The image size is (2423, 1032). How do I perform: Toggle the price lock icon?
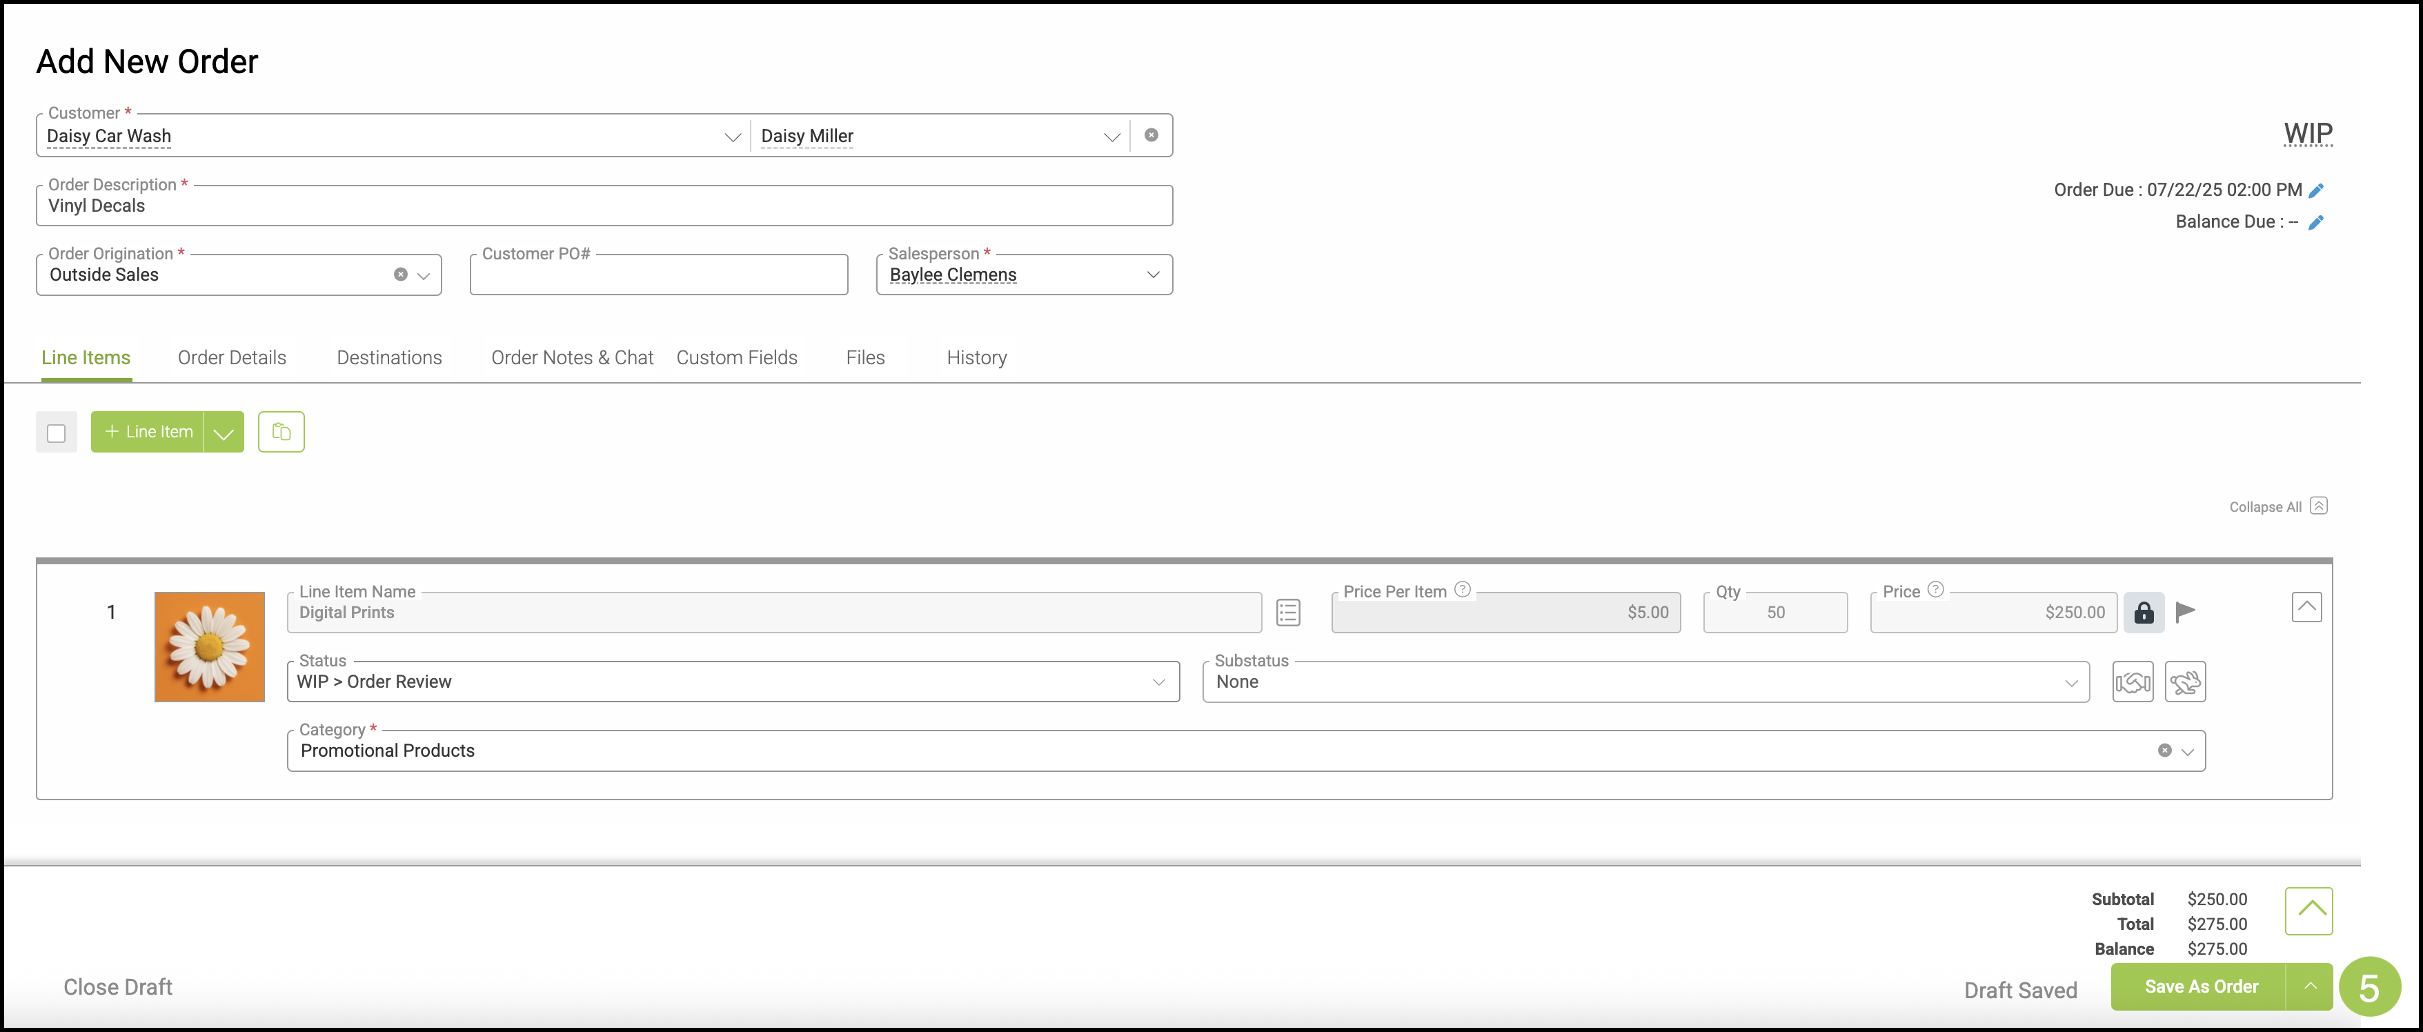point(2144,613)
